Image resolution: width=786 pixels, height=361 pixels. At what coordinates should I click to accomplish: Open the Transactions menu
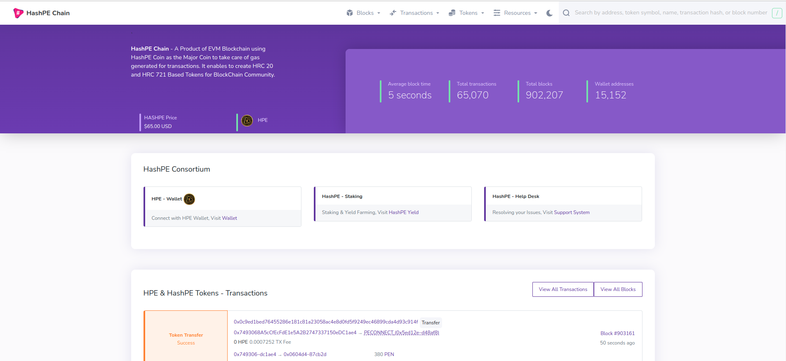[x=414, y=13]
